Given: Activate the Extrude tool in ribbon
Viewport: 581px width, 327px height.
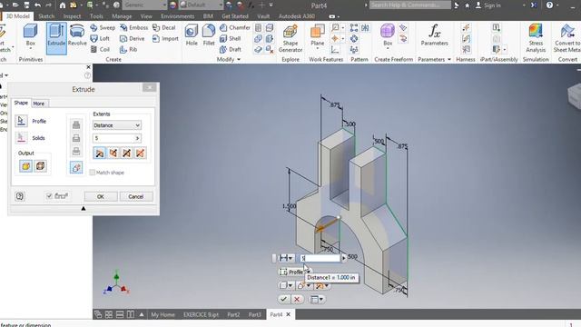Looking at the screenshot, I should (56, 38).
